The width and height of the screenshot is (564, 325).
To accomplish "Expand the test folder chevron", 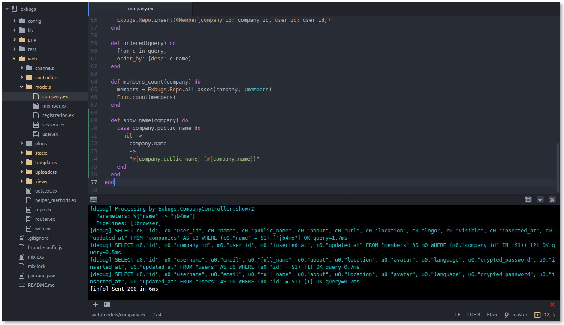I will pyautogui.click(x=14, y=49).
